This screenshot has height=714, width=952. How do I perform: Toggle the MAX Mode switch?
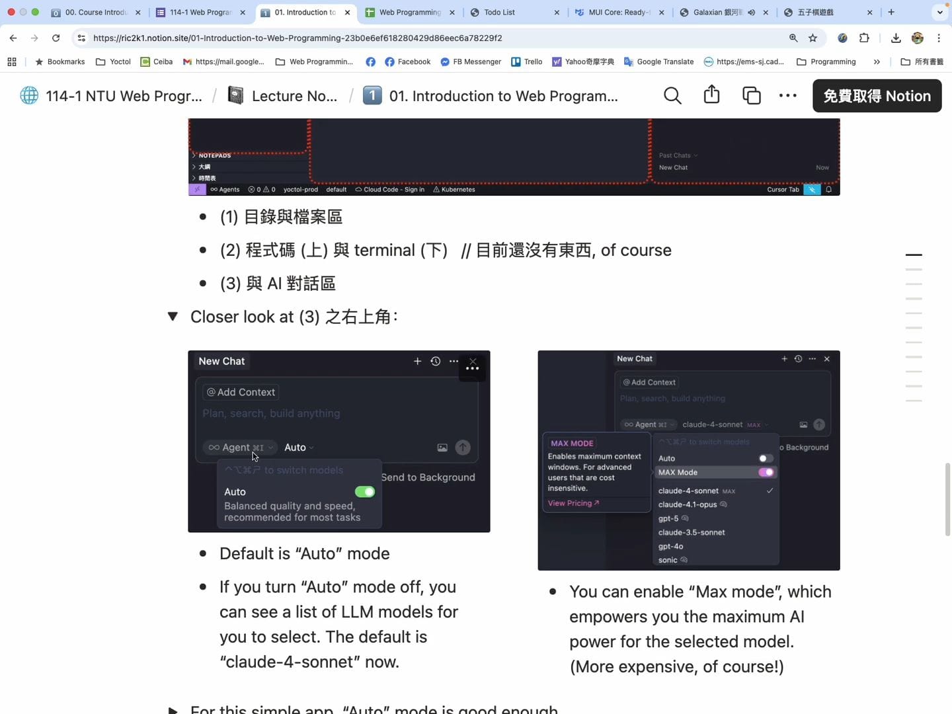click(766, 472)
